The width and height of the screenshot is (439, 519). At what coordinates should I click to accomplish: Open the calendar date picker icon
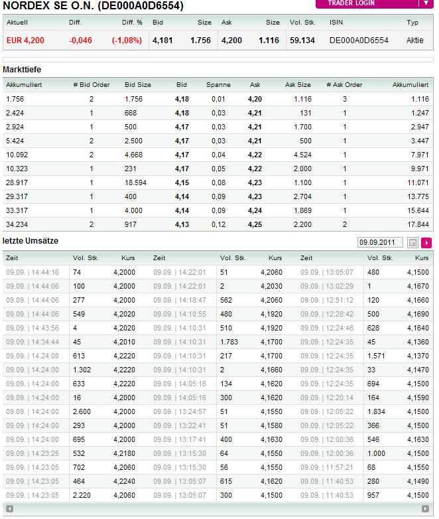412,243
